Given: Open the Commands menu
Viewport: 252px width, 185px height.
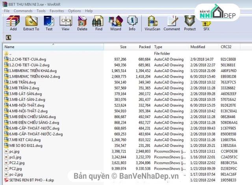Looking at the screenshot, I should (23, 11).
